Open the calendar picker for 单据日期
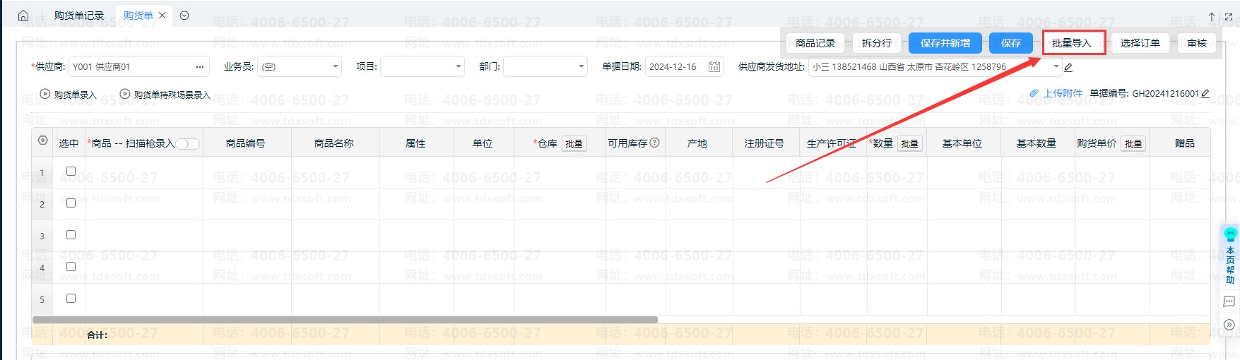 [x=714, y=67]
